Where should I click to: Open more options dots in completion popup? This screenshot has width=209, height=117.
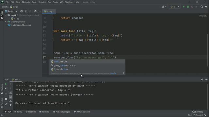coord(123,73)
